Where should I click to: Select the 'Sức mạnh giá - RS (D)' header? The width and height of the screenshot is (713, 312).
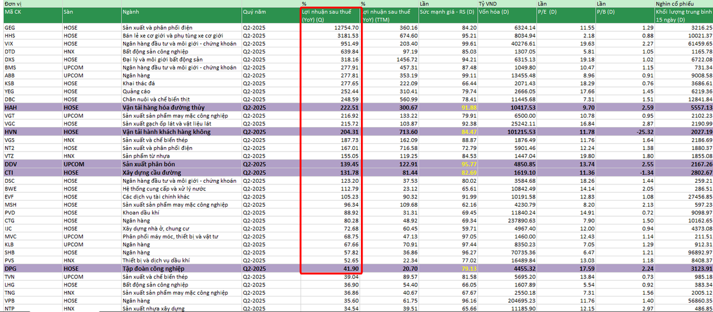447,12
